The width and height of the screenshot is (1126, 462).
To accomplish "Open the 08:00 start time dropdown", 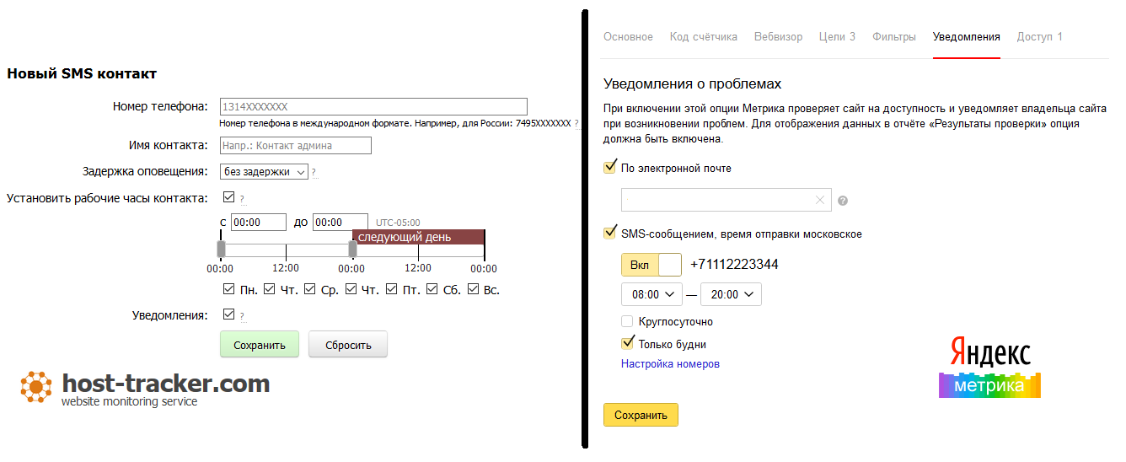I will (x=651, y=294).
